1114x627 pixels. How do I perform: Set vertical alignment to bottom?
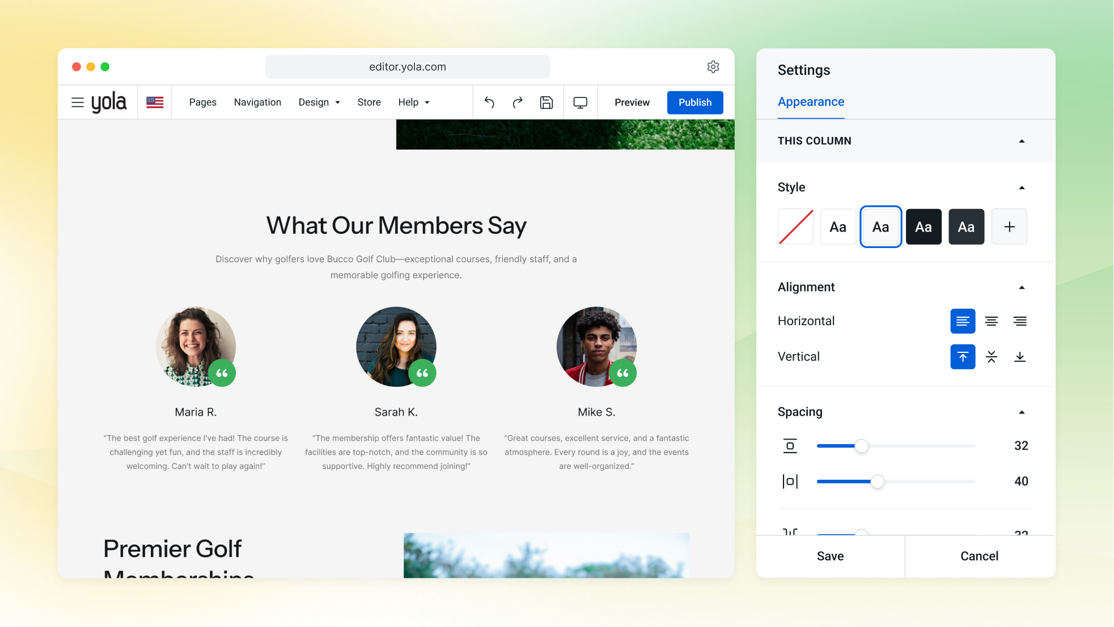point(1020,357)
